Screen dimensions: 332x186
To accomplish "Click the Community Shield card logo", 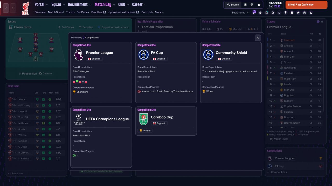I will pyautogui.click(x=208, y=55).
